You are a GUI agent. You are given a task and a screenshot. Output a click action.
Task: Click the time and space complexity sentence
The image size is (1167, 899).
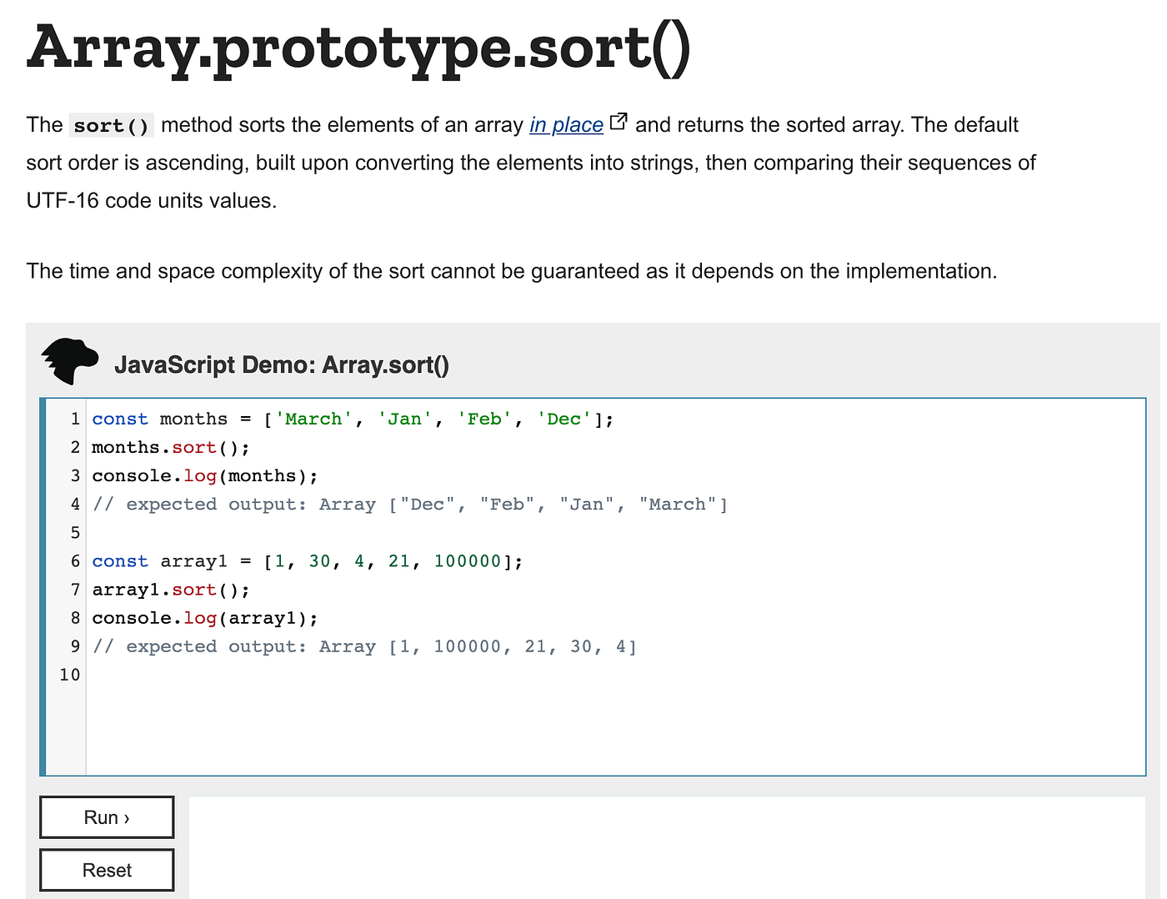click(x=512, y=271)
